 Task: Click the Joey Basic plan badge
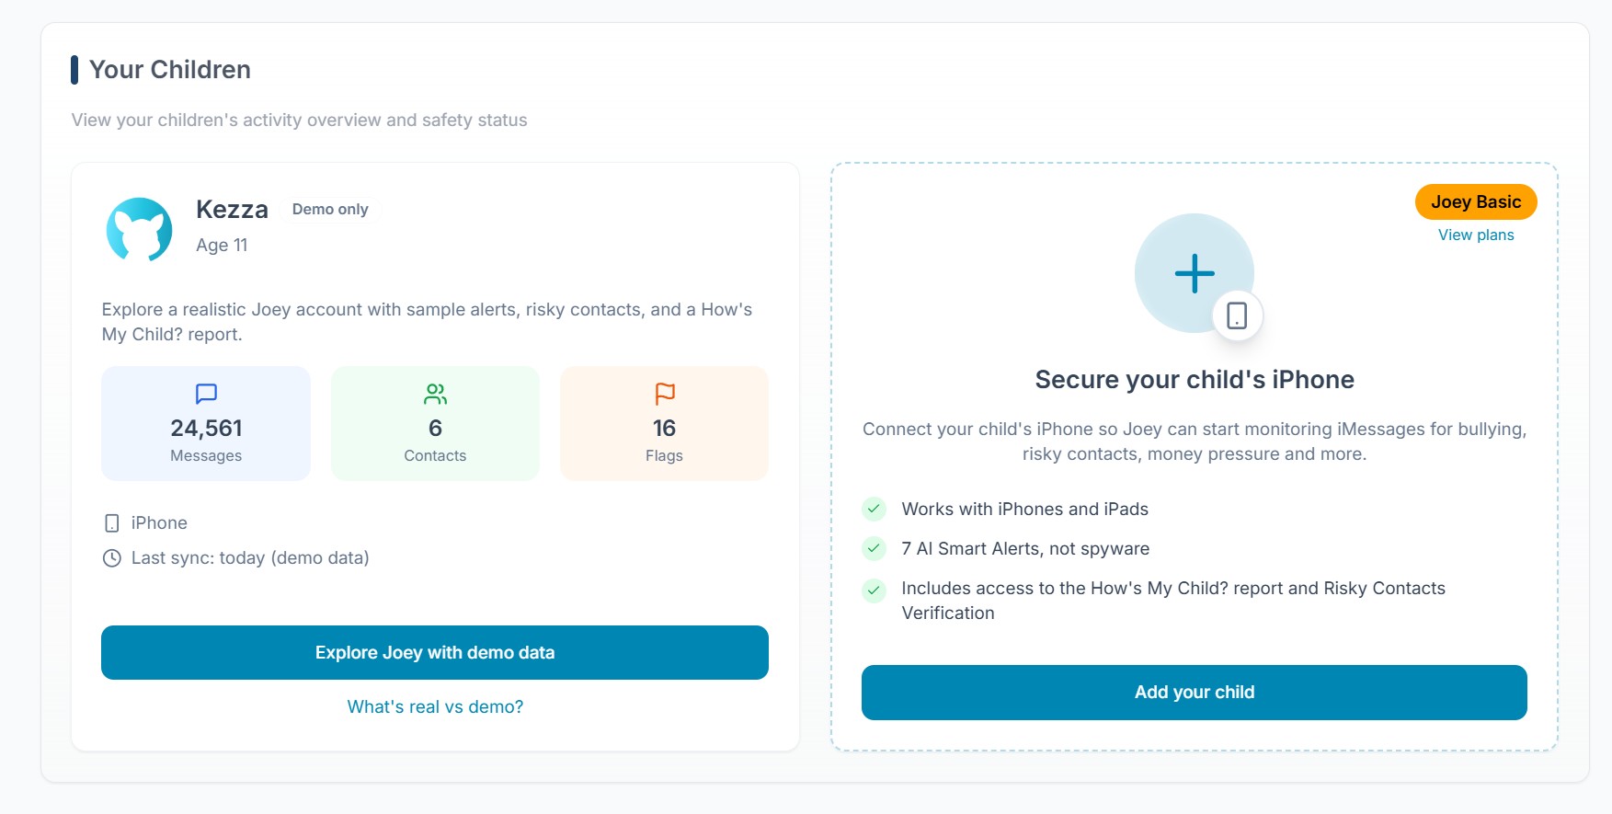click(x=1475, y=201)
